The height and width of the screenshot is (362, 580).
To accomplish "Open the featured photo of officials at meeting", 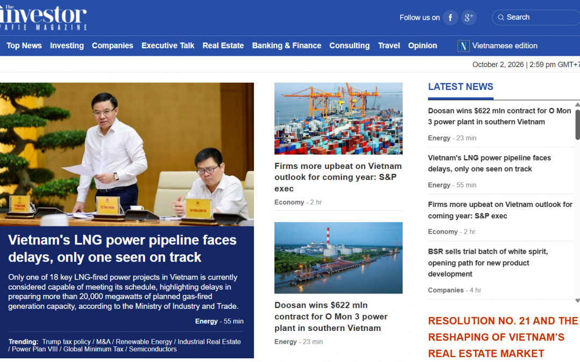I will (x=127, y=154).
